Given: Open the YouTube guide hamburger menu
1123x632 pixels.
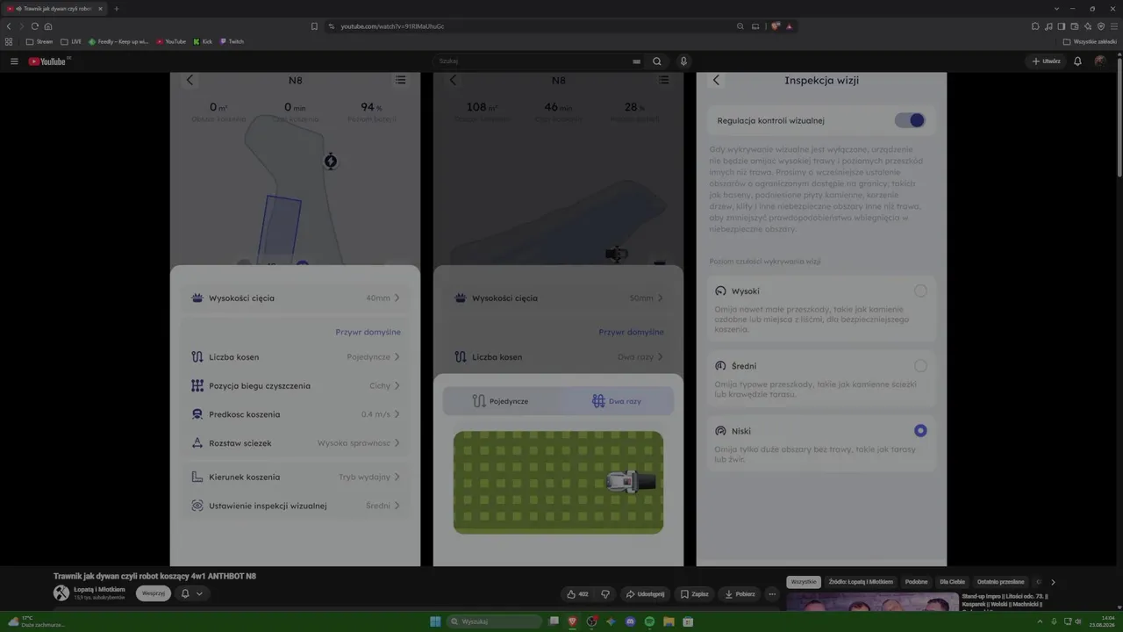Looking at the screenshot, I should (14, 61).
